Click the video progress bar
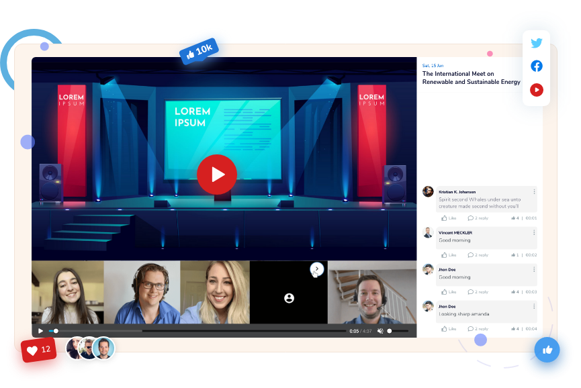 pos(202,331)
